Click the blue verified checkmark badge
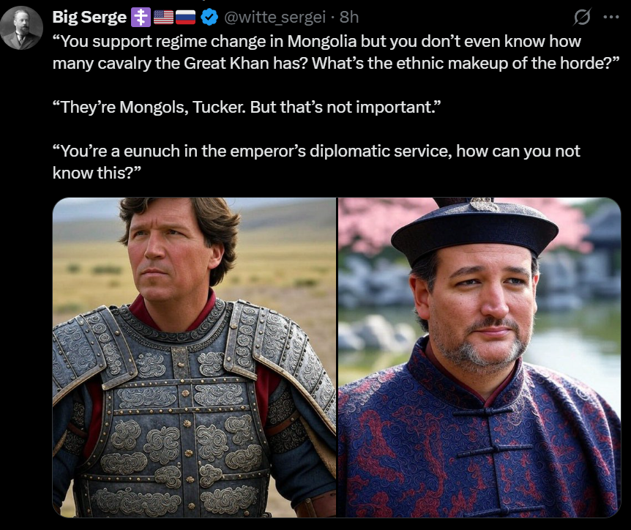Viewport: 631px width, 530px height. pos(209,18)
